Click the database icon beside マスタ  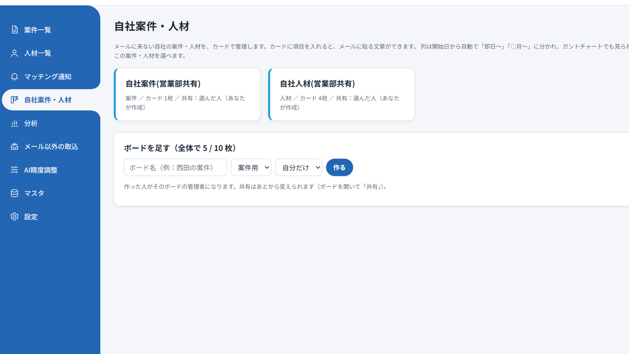pyautogui.click(x=15, y=193)
